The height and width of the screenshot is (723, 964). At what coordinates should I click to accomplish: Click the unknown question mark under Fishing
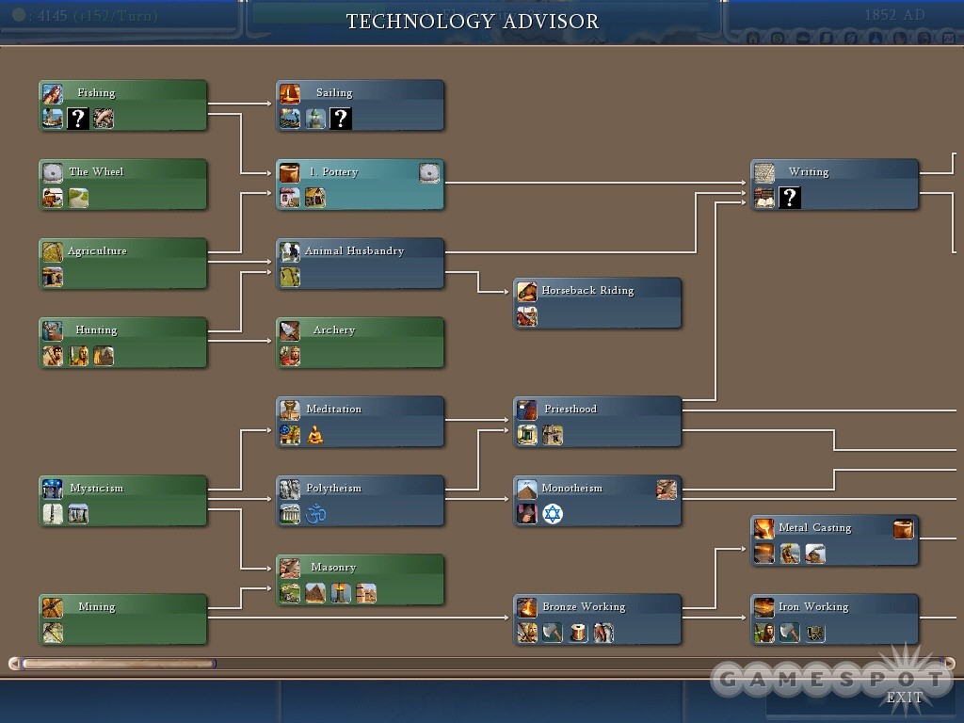[78, 119]
